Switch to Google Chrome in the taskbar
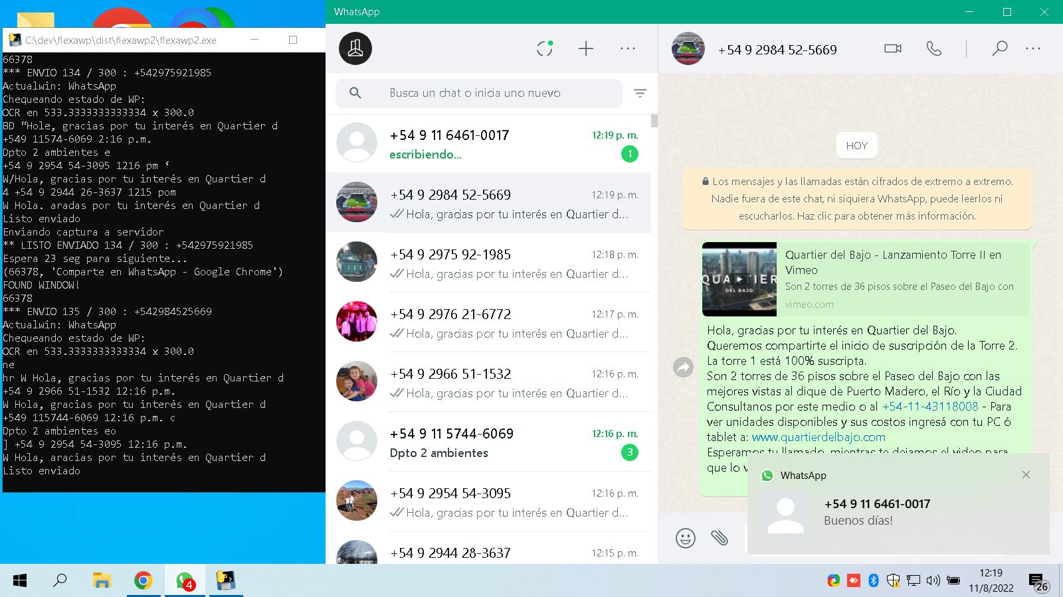1063x597 pixels. point(143,581)
